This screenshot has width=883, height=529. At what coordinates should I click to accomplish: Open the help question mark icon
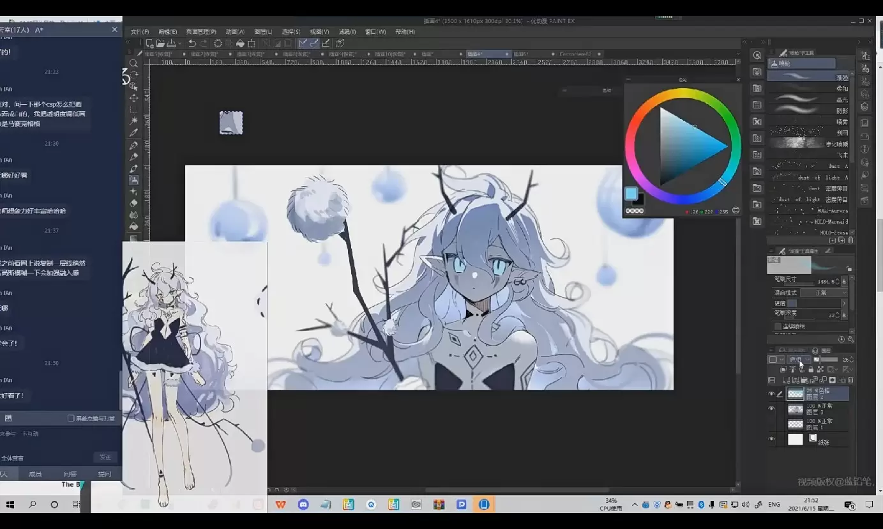tap(340, 43)
